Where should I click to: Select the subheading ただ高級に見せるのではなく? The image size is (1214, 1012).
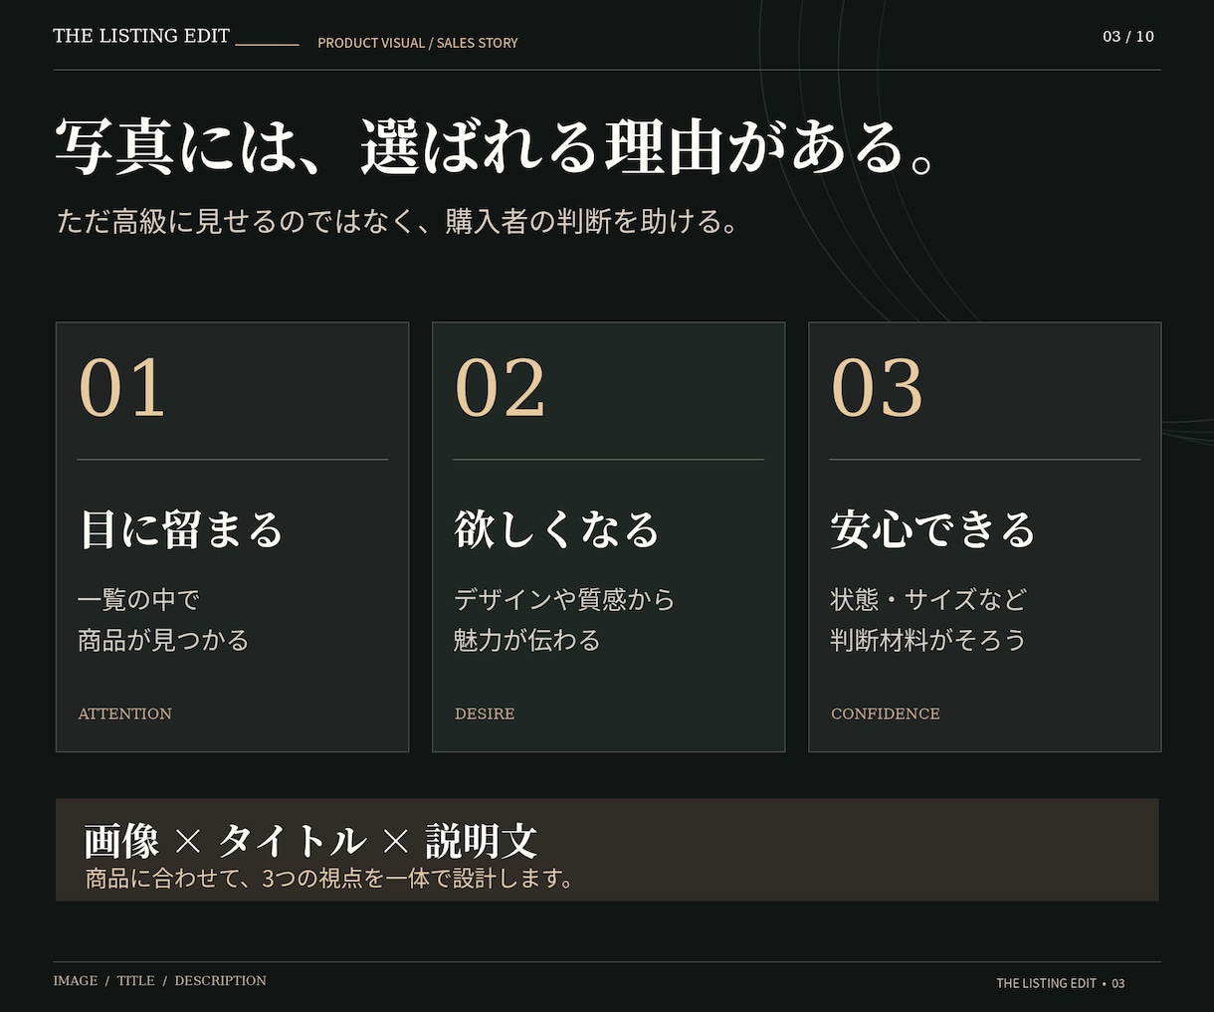click(x=234, y=221)
